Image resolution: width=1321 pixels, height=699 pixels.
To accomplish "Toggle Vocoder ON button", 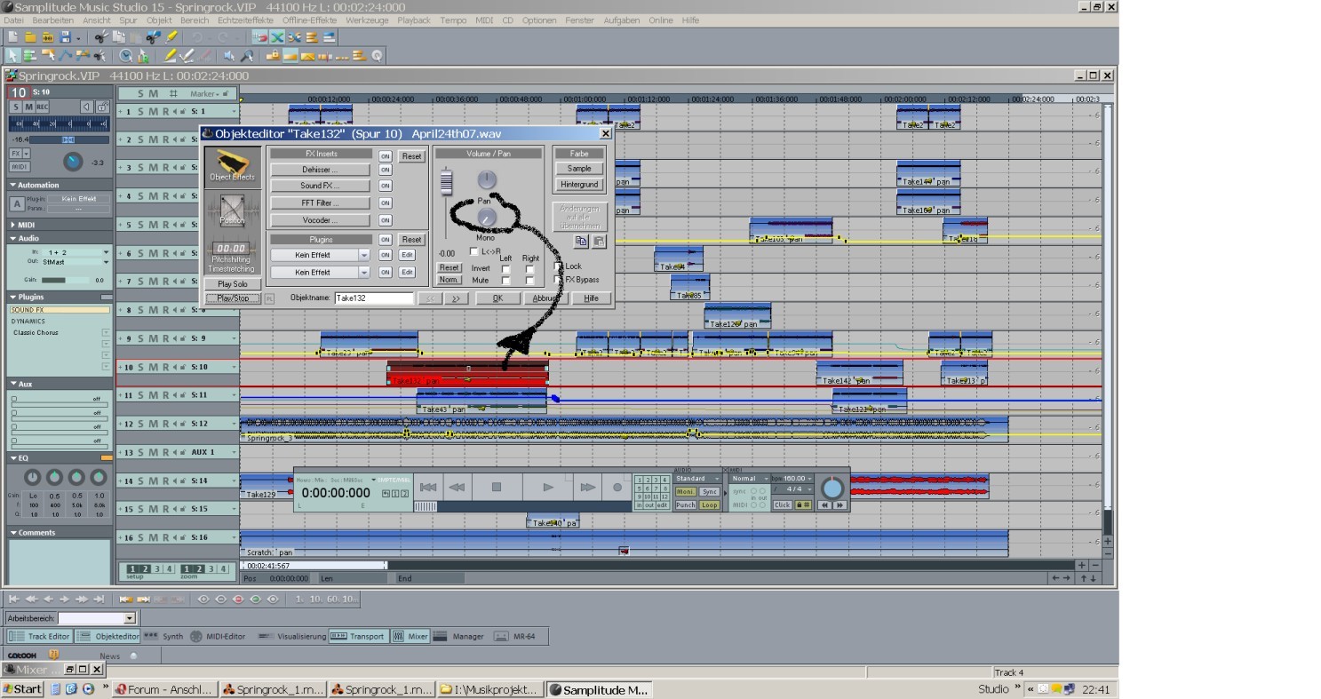I will [x=386, y=220].
